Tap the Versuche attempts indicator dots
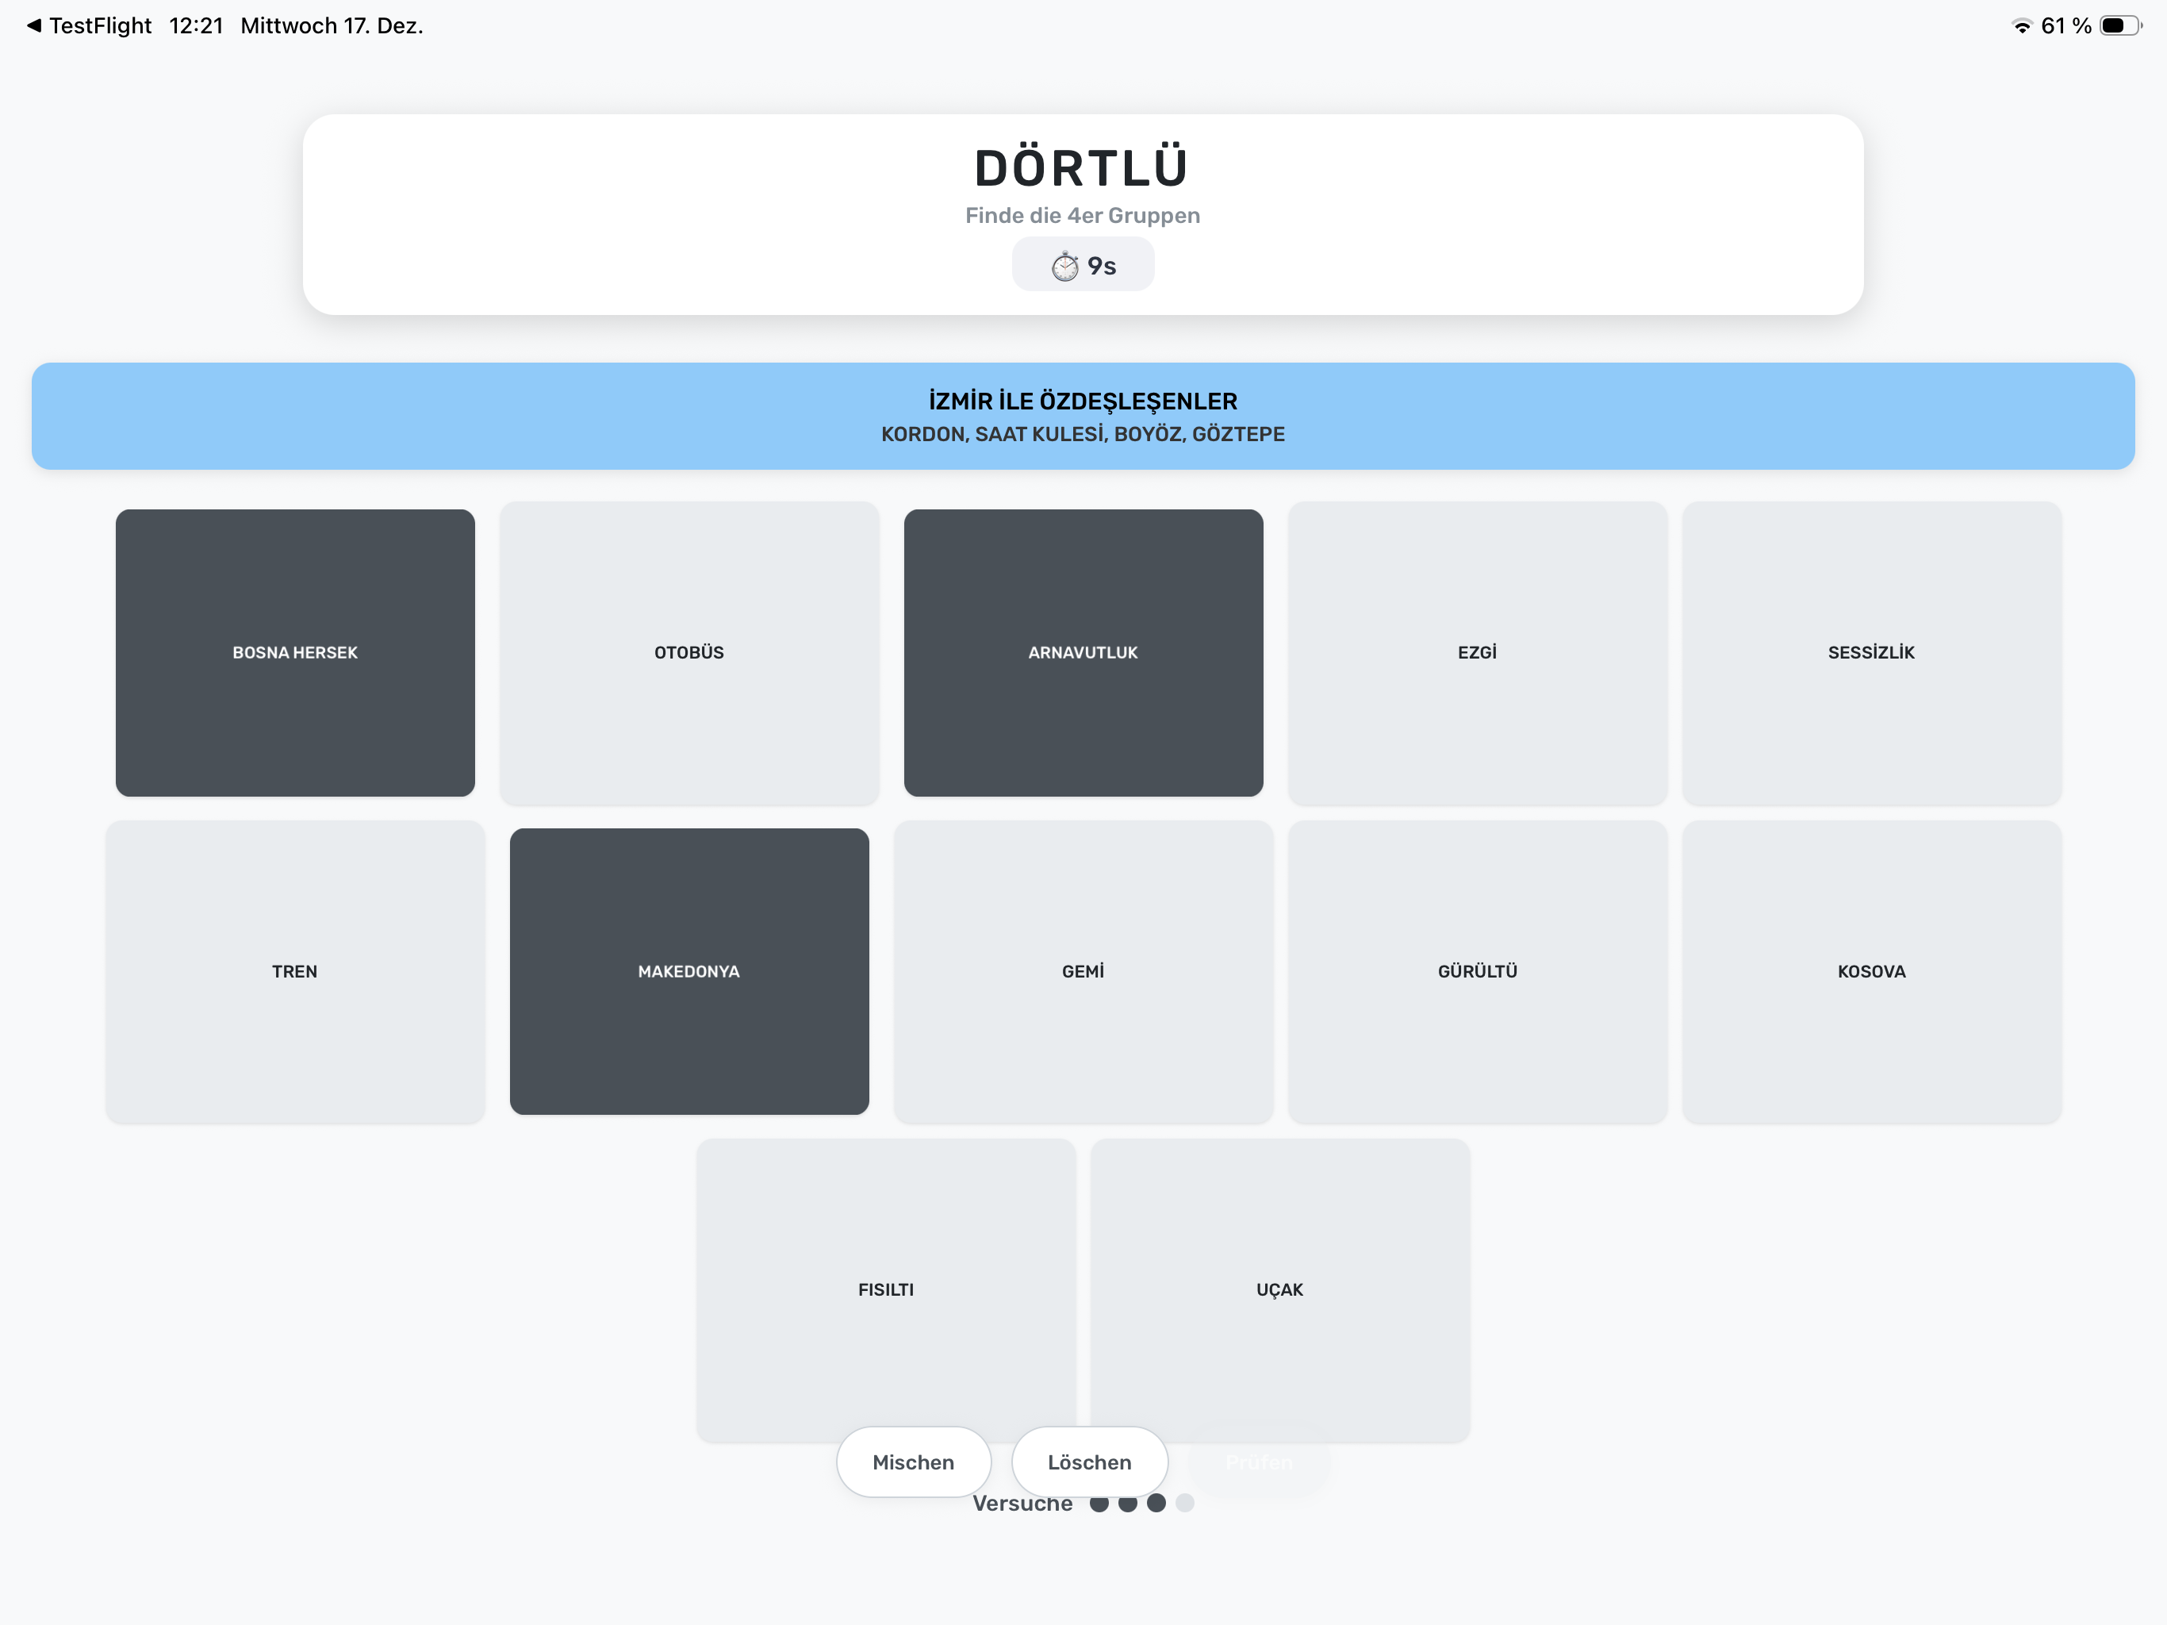 1142,1504
